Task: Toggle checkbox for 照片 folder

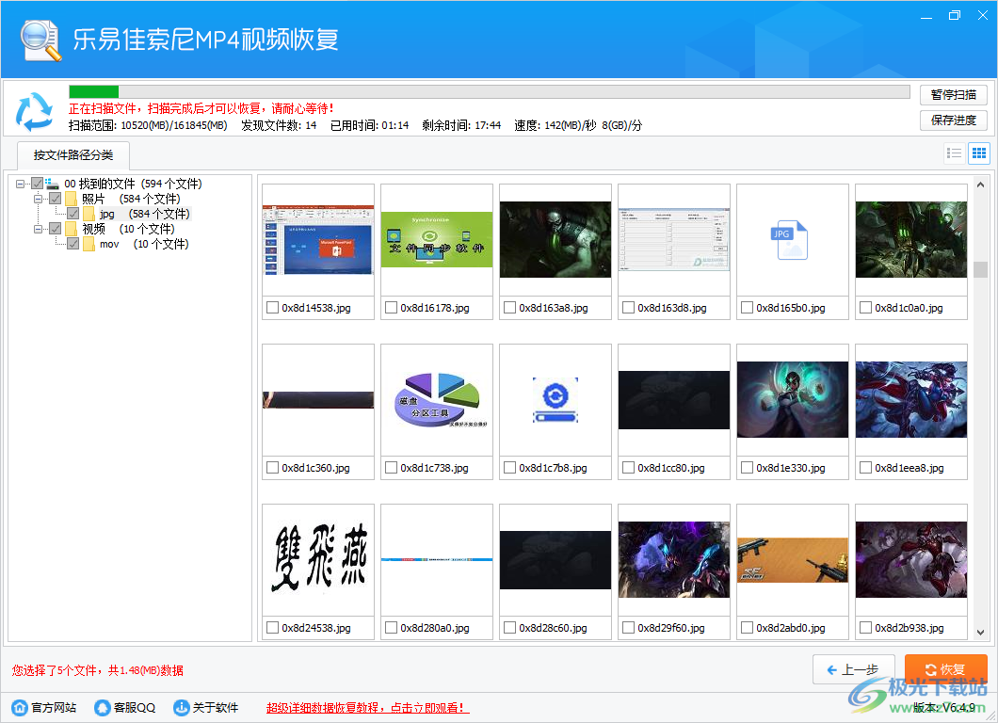Action: (56, 200)
